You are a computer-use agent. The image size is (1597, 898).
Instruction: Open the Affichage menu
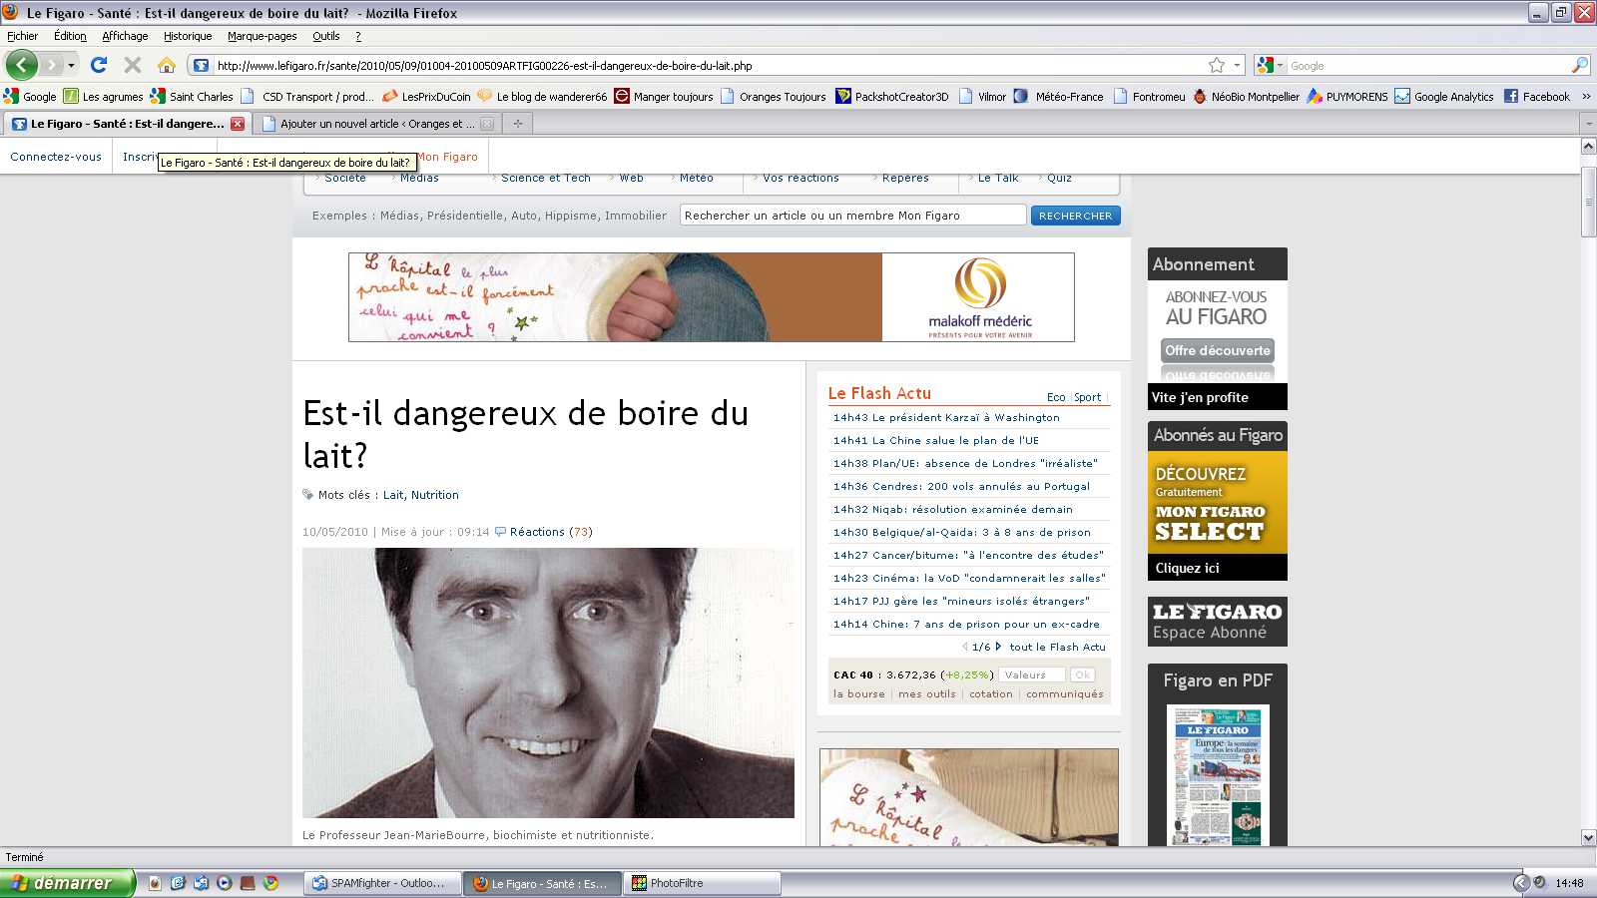tap(125, 36)
